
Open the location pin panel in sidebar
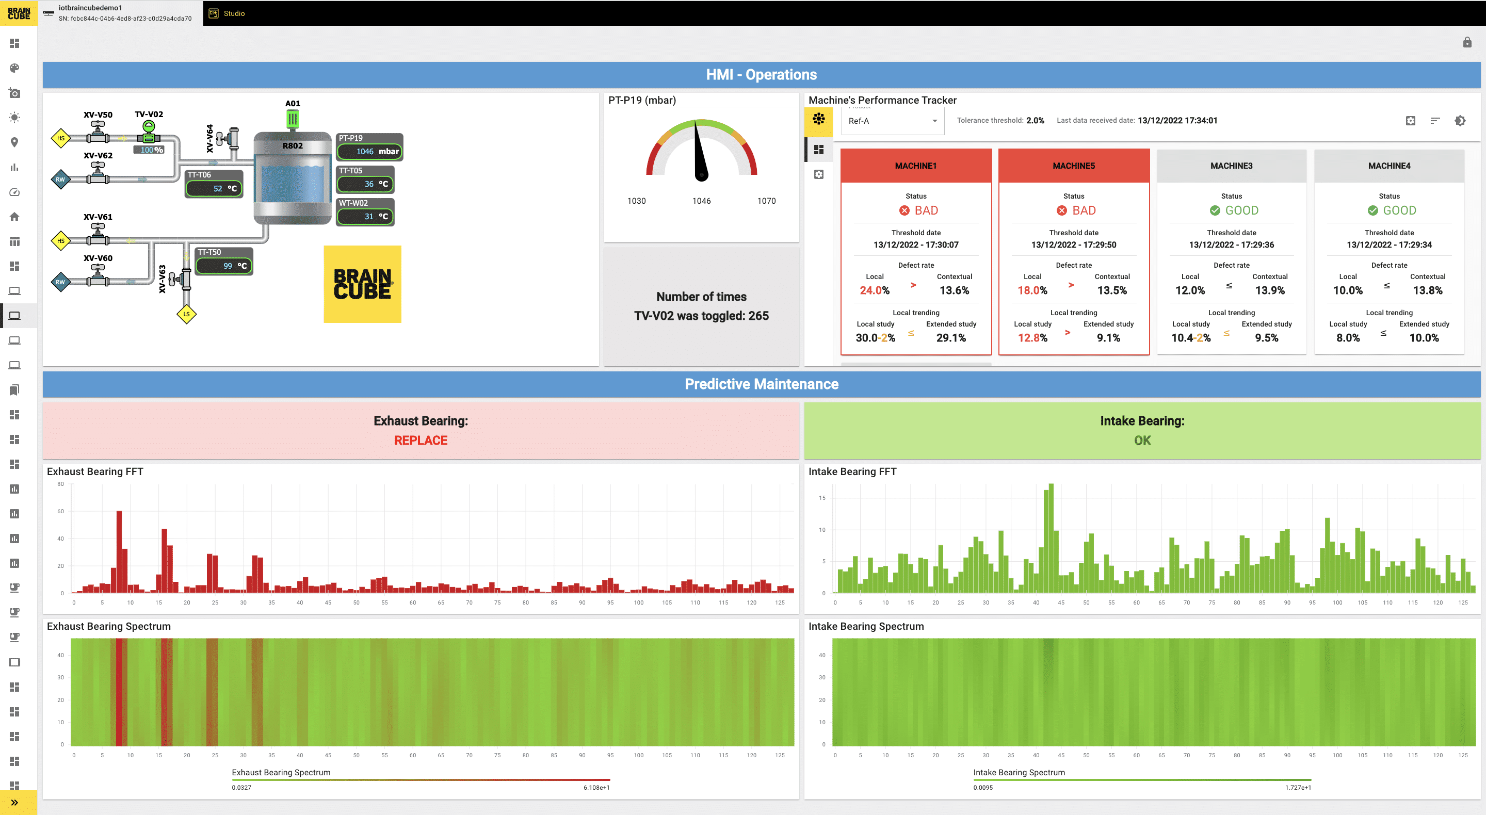click(x=14, y=142)
